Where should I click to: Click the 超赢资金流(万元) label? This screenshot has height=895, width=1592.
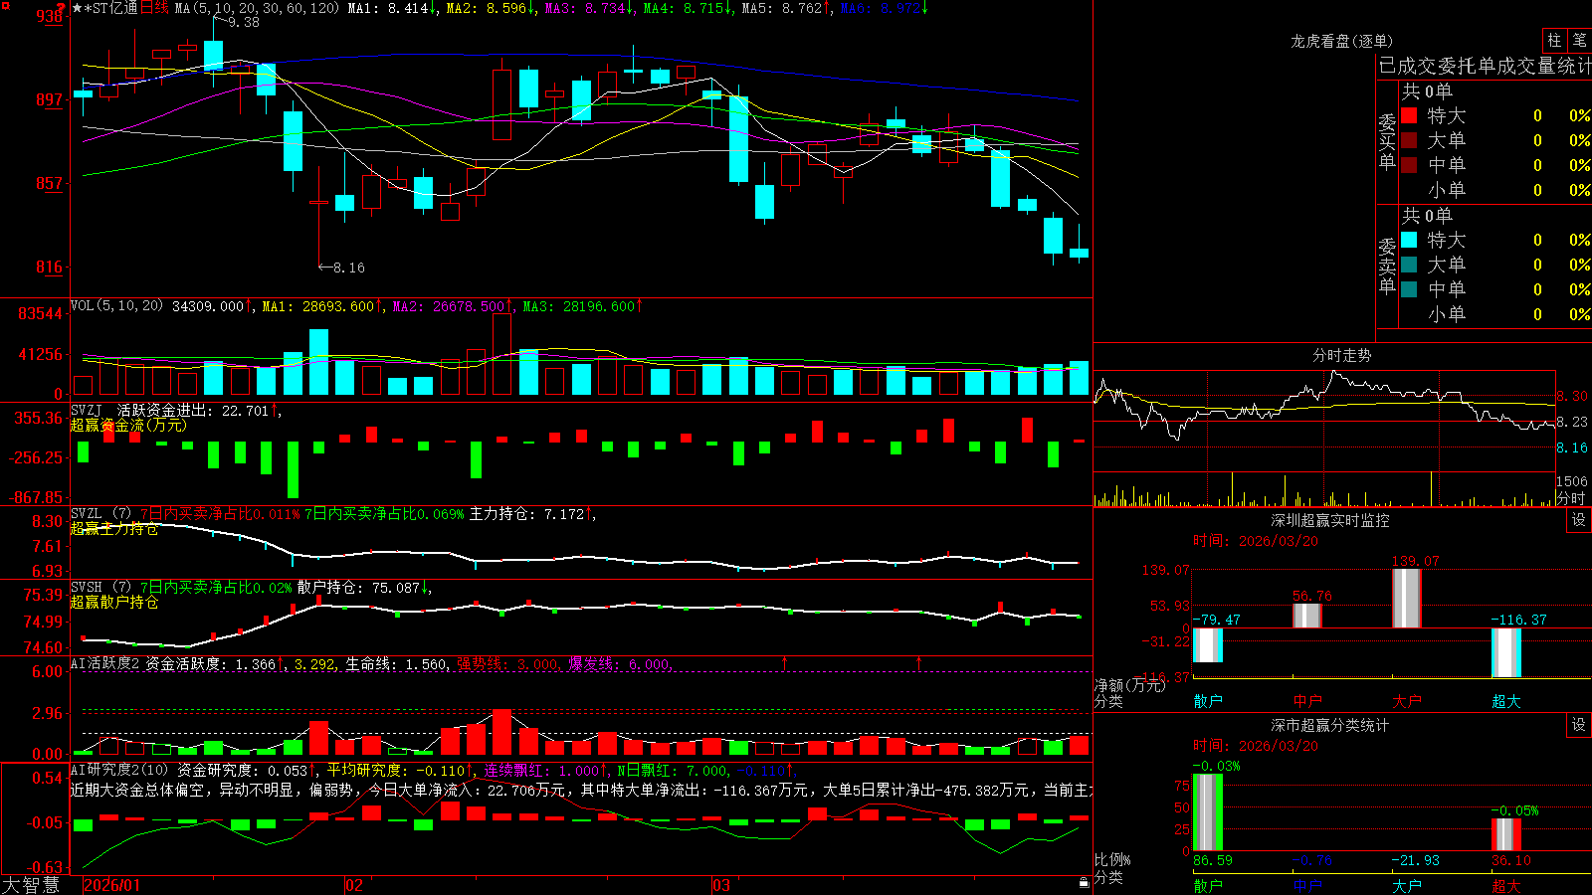(x=128, y=425)
